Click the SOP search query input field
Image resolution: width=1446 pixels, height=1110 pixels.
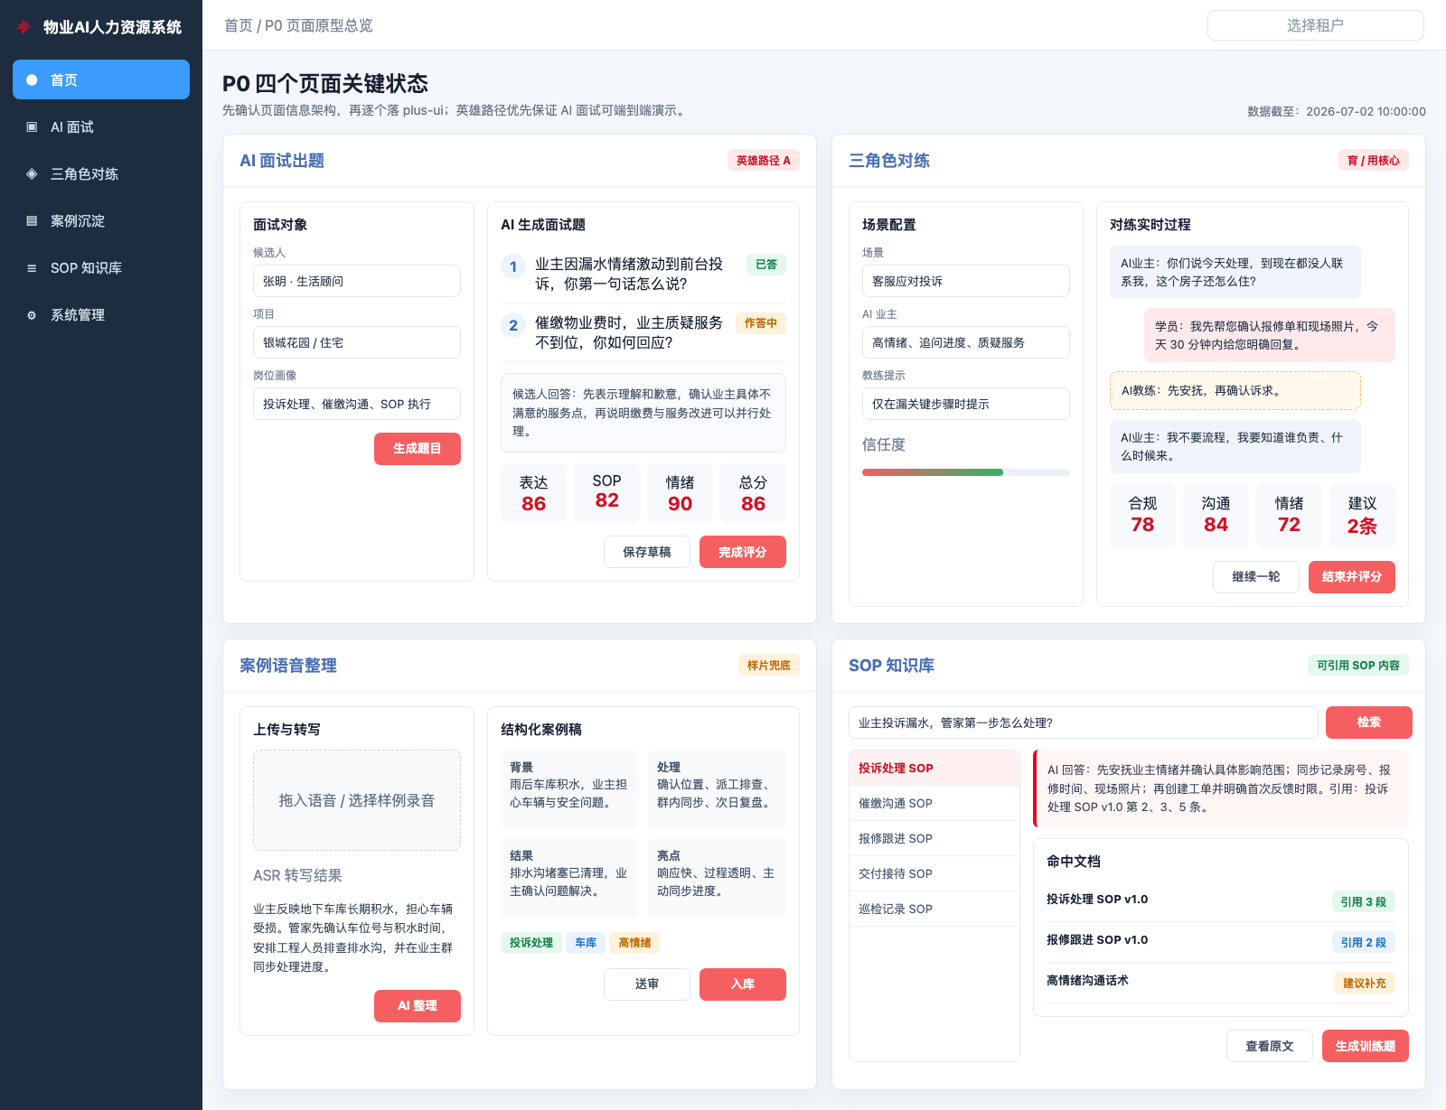[x=1084, y=723]
